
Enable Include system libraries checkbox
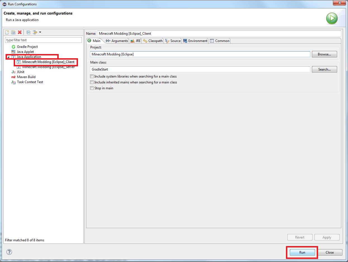(x=92, y=76)
